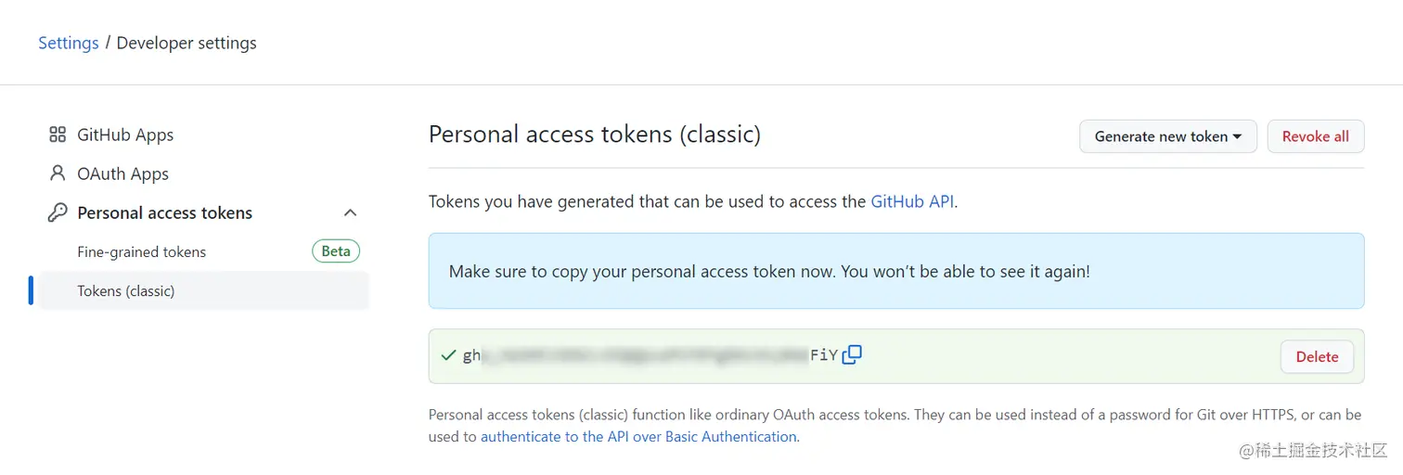Select Tokens (classic) in the sidebar
Screen dimensions: 1403x475
pos(126,290)
